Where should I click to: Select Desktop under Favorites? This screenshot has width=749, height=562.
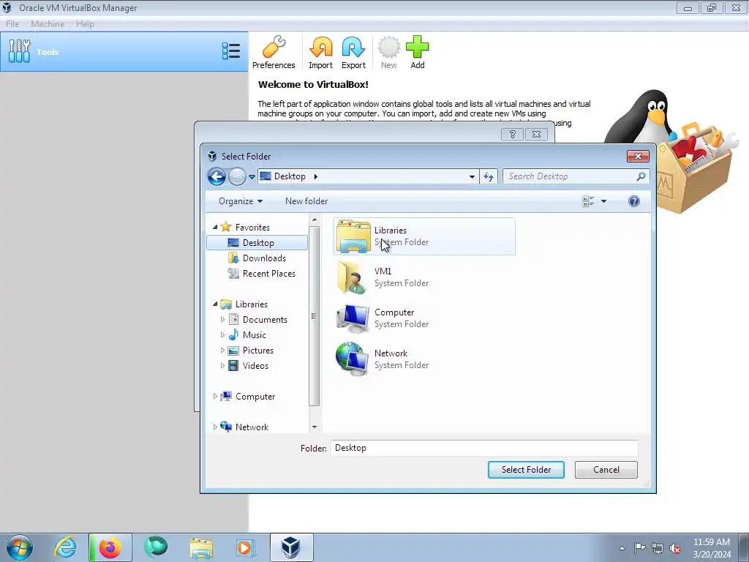click(x=257, y=243)
